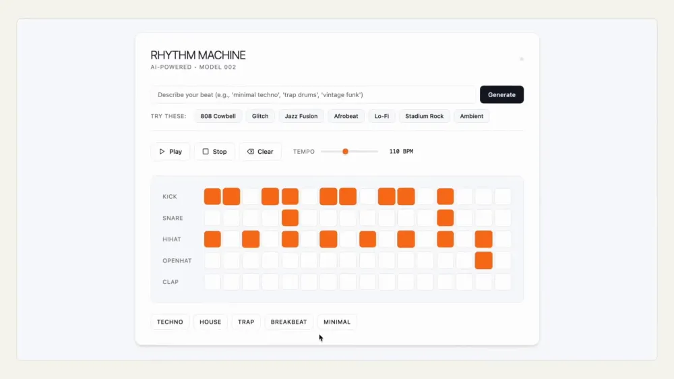The width and height of the screenshot is (674, 379).
Task: Pick the MINIMAL preset
Action: 337,322
